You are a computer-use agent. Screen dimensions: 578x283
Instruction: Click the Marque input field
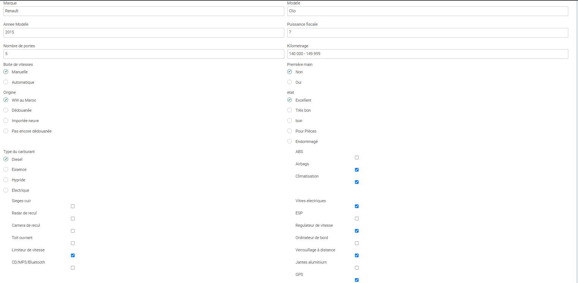[x=143, y=11]
